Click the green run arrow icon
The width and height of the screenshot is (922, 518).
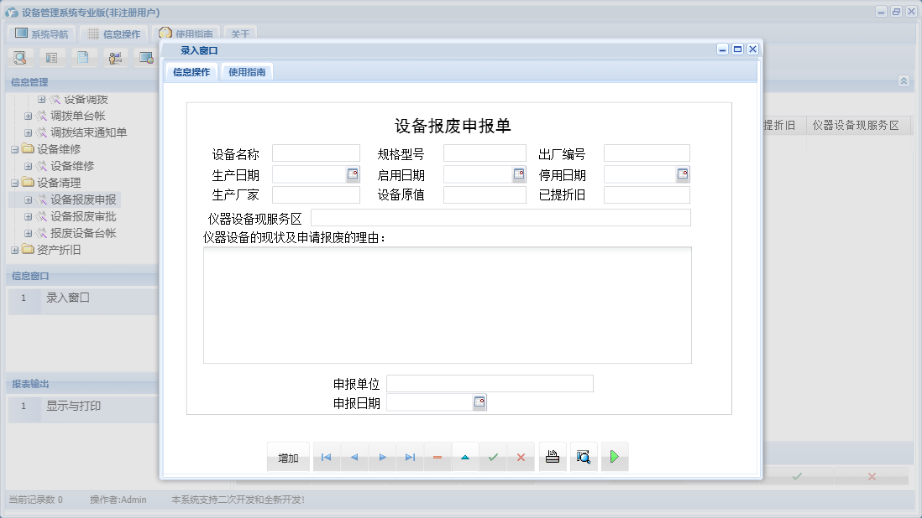coord(614,457)
